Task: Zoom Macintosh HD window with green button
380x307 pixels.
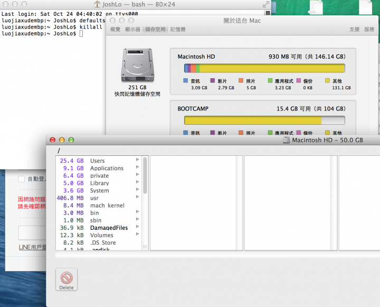Action: coord(71,140)
